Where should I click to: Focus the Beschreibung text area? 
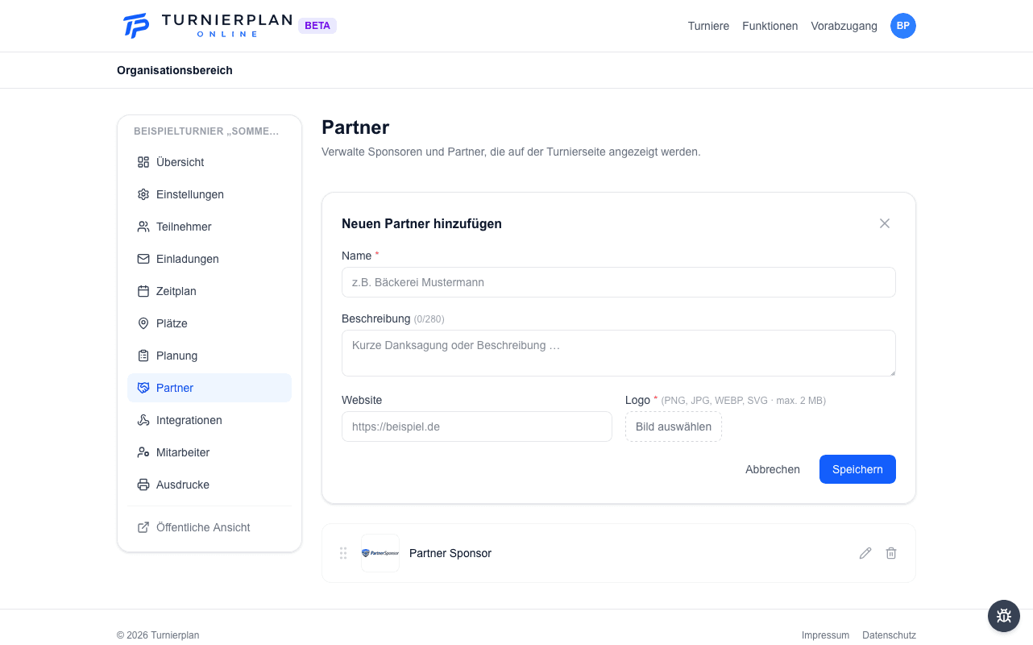pos(619,353)
